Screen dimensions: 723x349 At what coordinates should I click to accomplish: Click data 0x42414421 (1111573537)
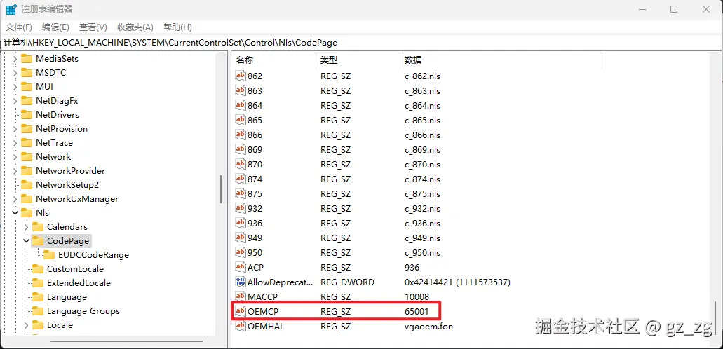pos(457,282)
